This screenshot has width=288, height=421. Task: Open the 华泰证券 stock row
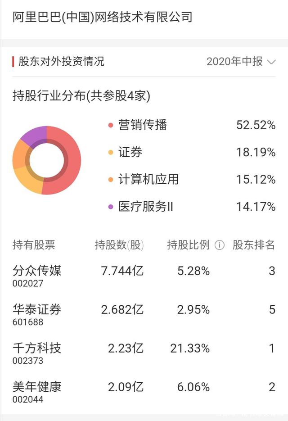144,314
